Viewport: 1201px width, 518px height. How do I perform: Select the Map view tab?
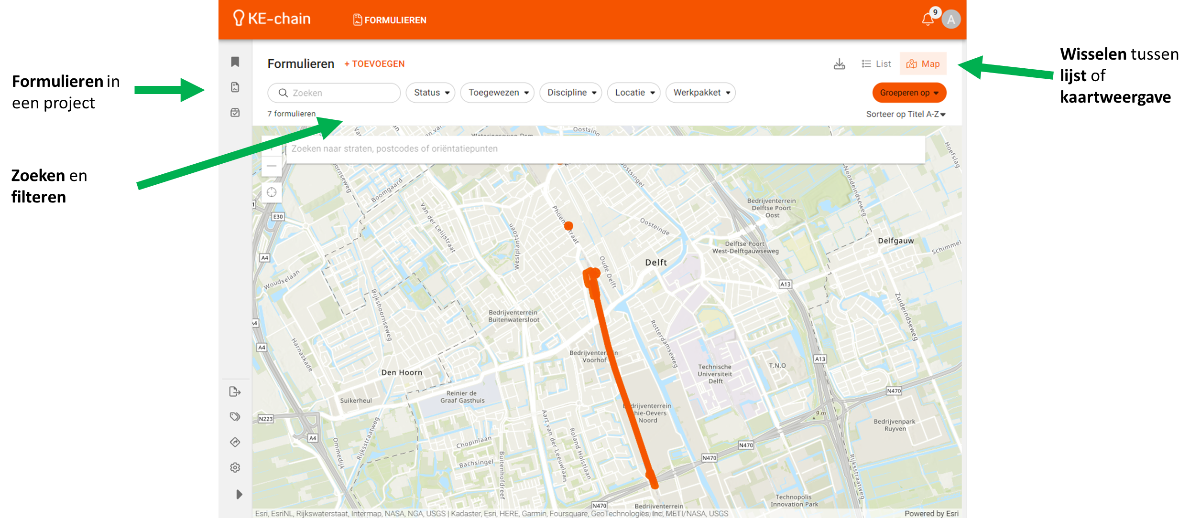click(923, 64)
